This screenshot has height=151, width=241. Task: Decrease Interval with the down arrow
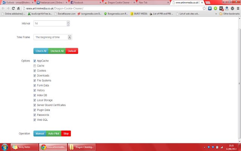68,25
